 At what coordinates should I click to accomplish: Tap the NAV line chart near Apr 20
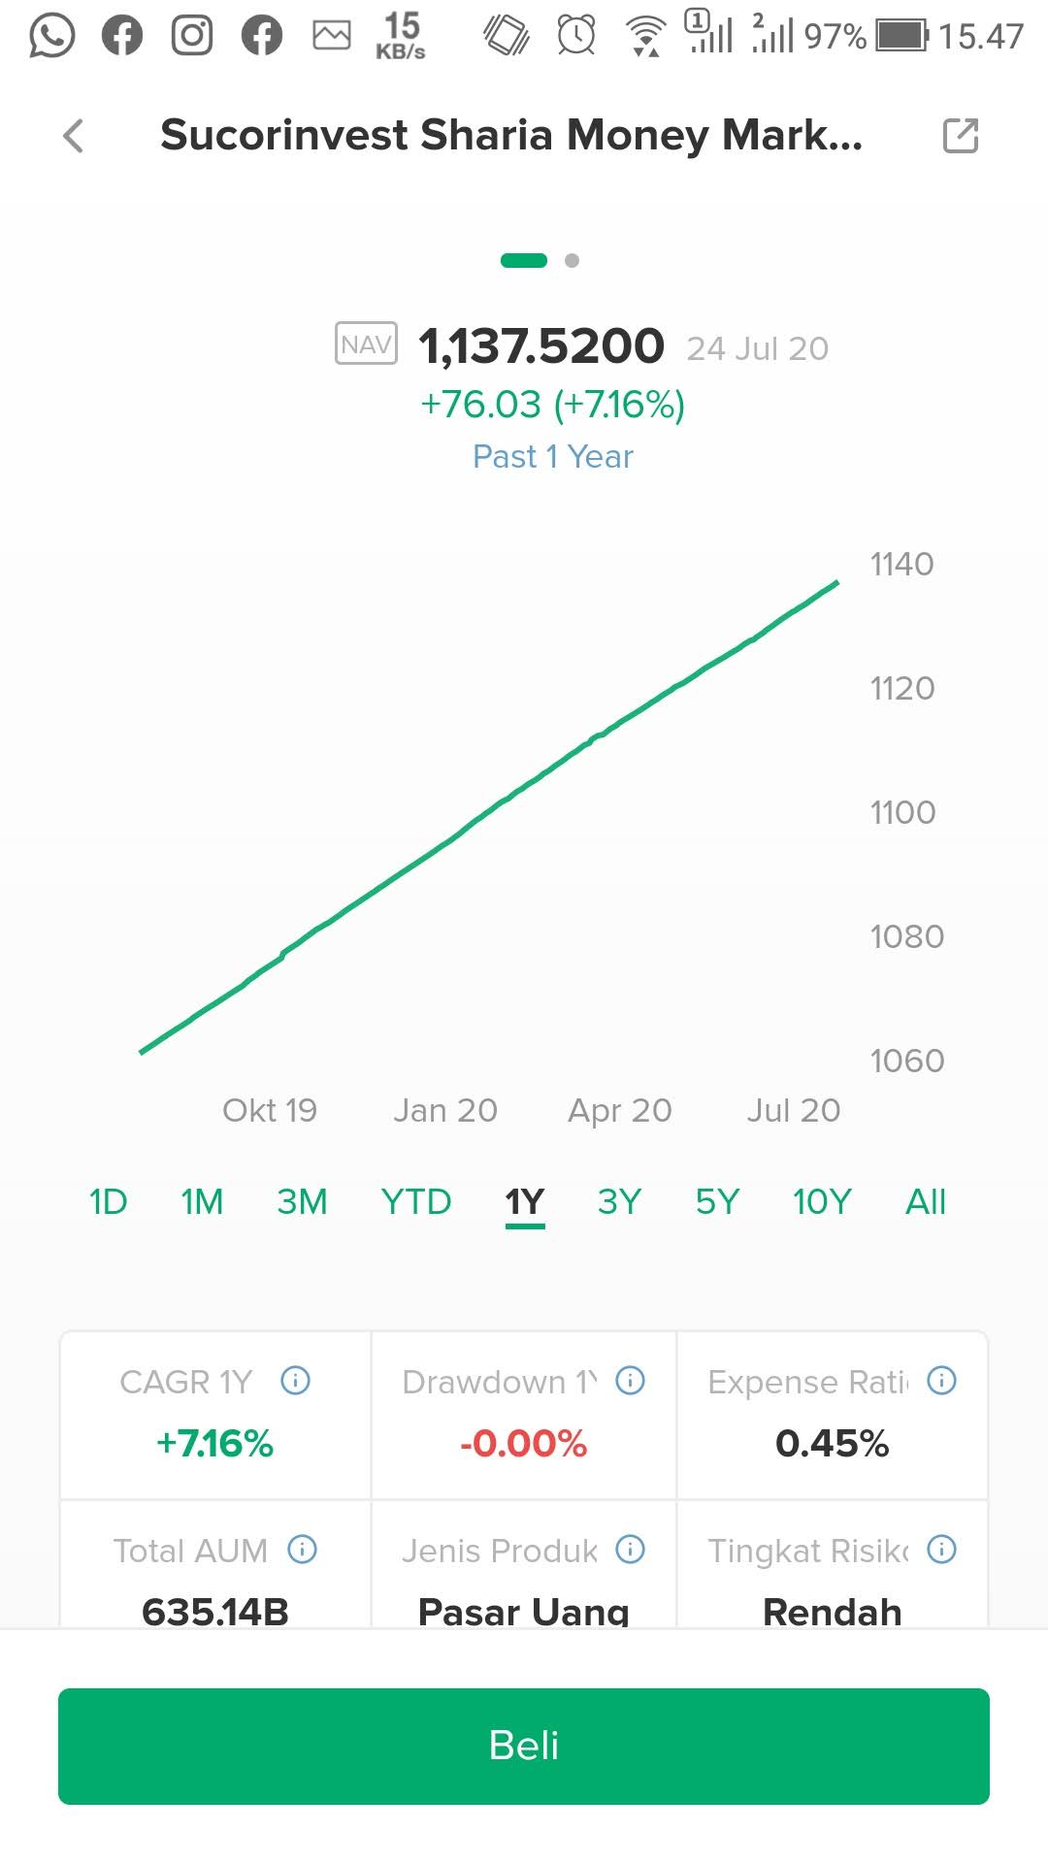(x=621, y=719)
